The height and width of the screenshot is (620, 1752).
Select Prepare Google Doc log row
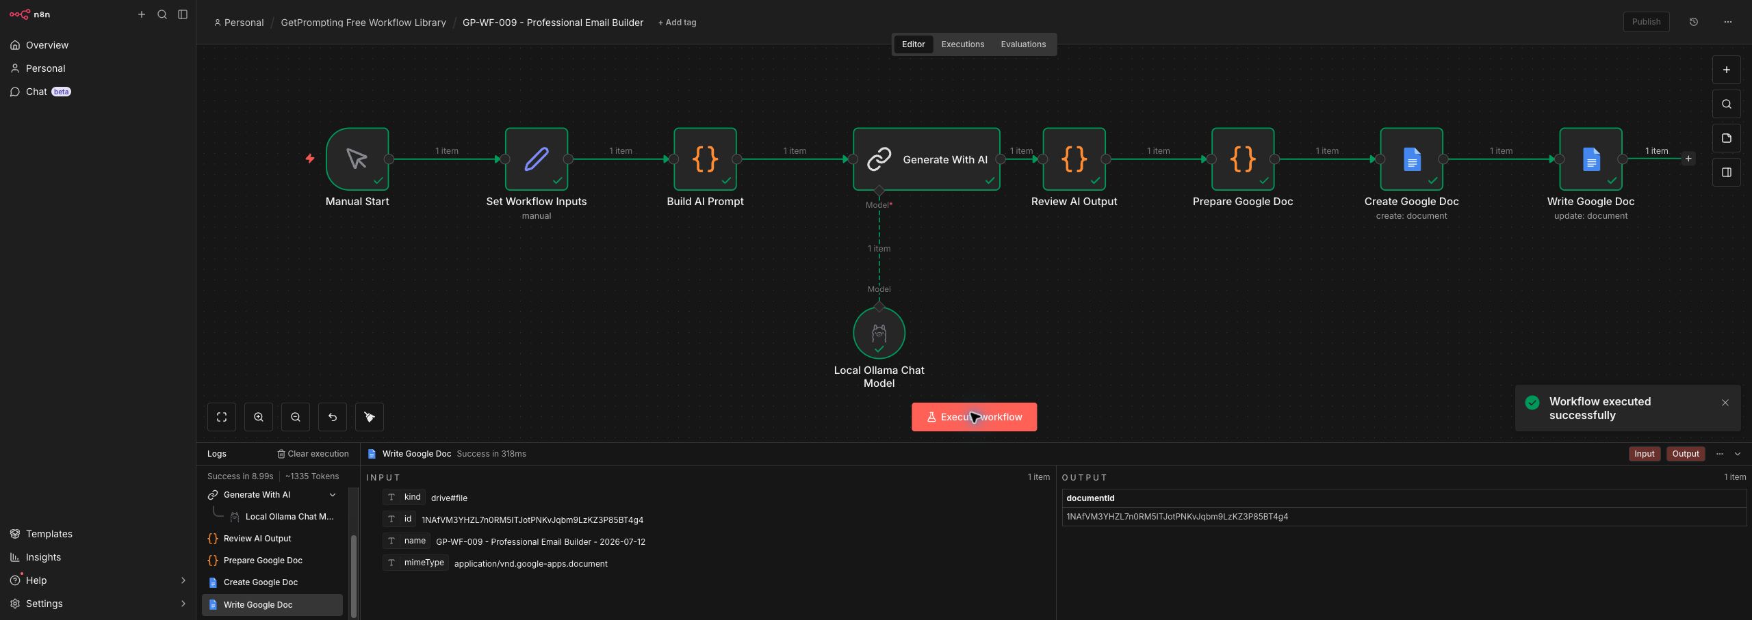272,561
